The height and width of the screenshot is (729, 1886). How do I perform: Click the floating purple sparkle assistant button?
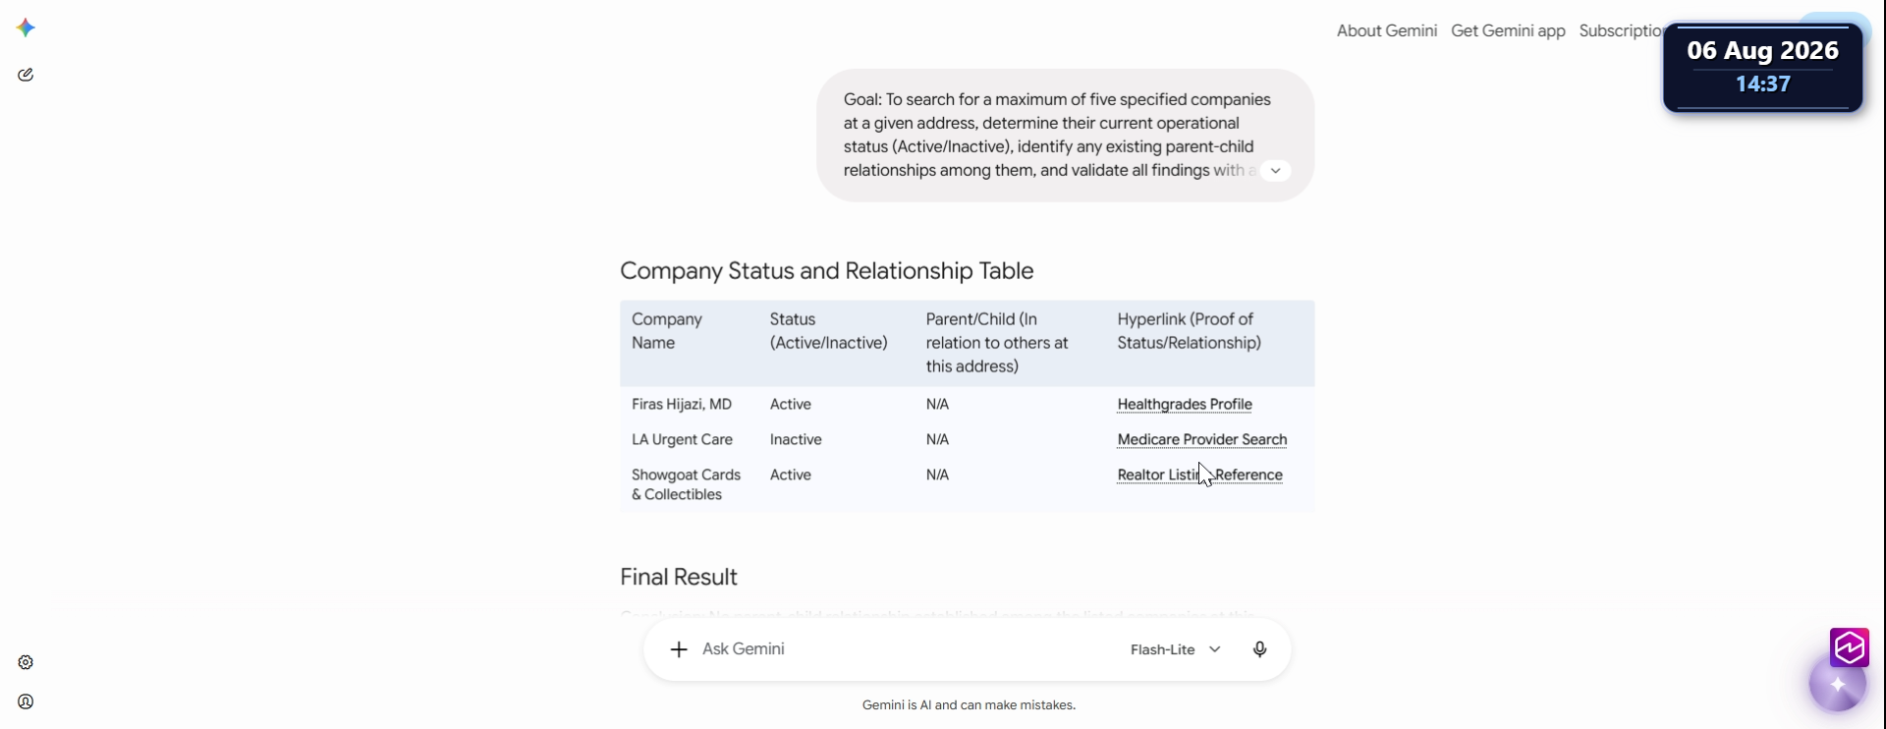[1838, 685]
